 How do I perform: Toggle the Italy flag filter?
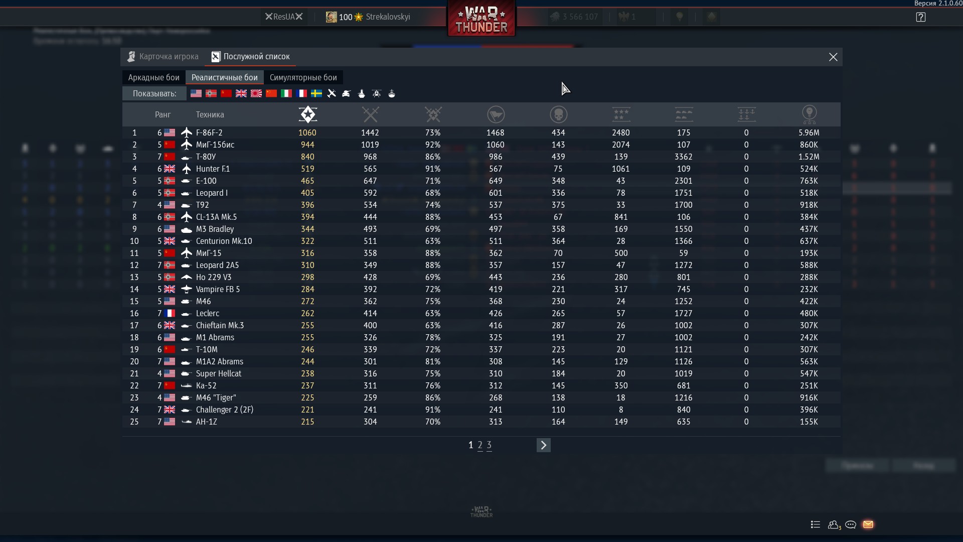(x=286, y=93)
